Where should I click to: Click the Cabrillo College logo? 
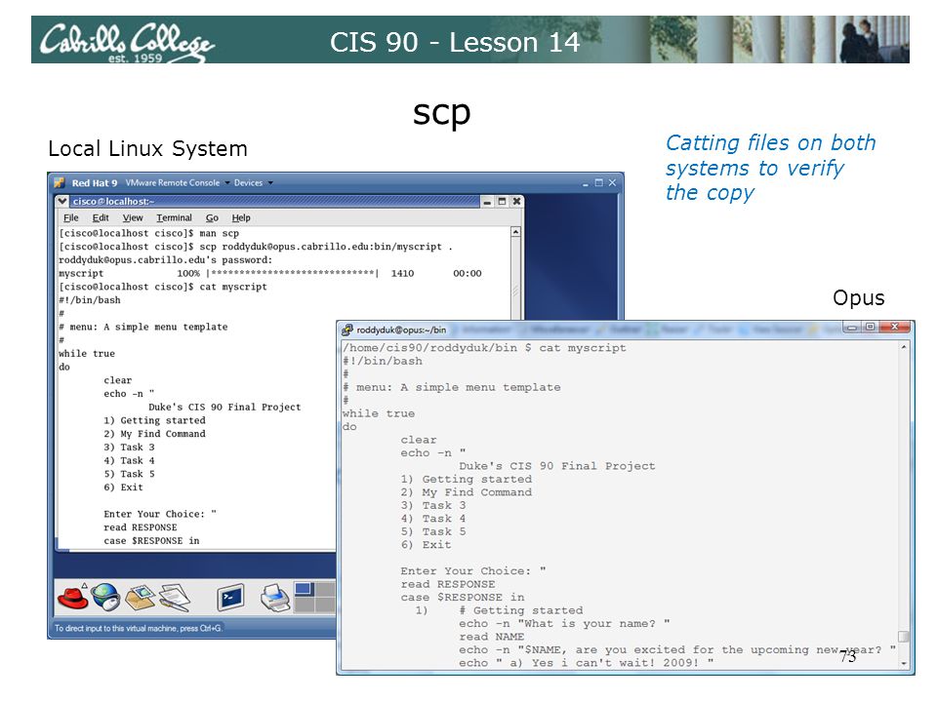click(x=126, y=42)
